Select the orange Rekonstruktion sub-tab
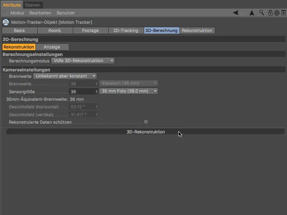 click(x=19, y=47)
